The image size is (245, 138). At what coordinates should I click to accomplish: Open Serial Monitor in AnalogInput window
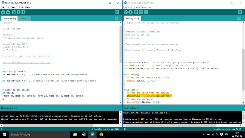pos(240,12)
